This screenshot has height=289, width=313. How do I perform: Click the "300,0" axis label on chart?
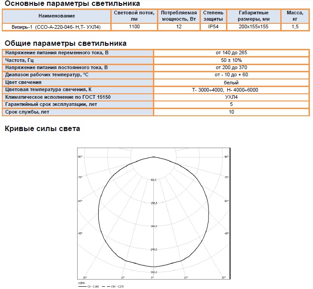[154, 272]
